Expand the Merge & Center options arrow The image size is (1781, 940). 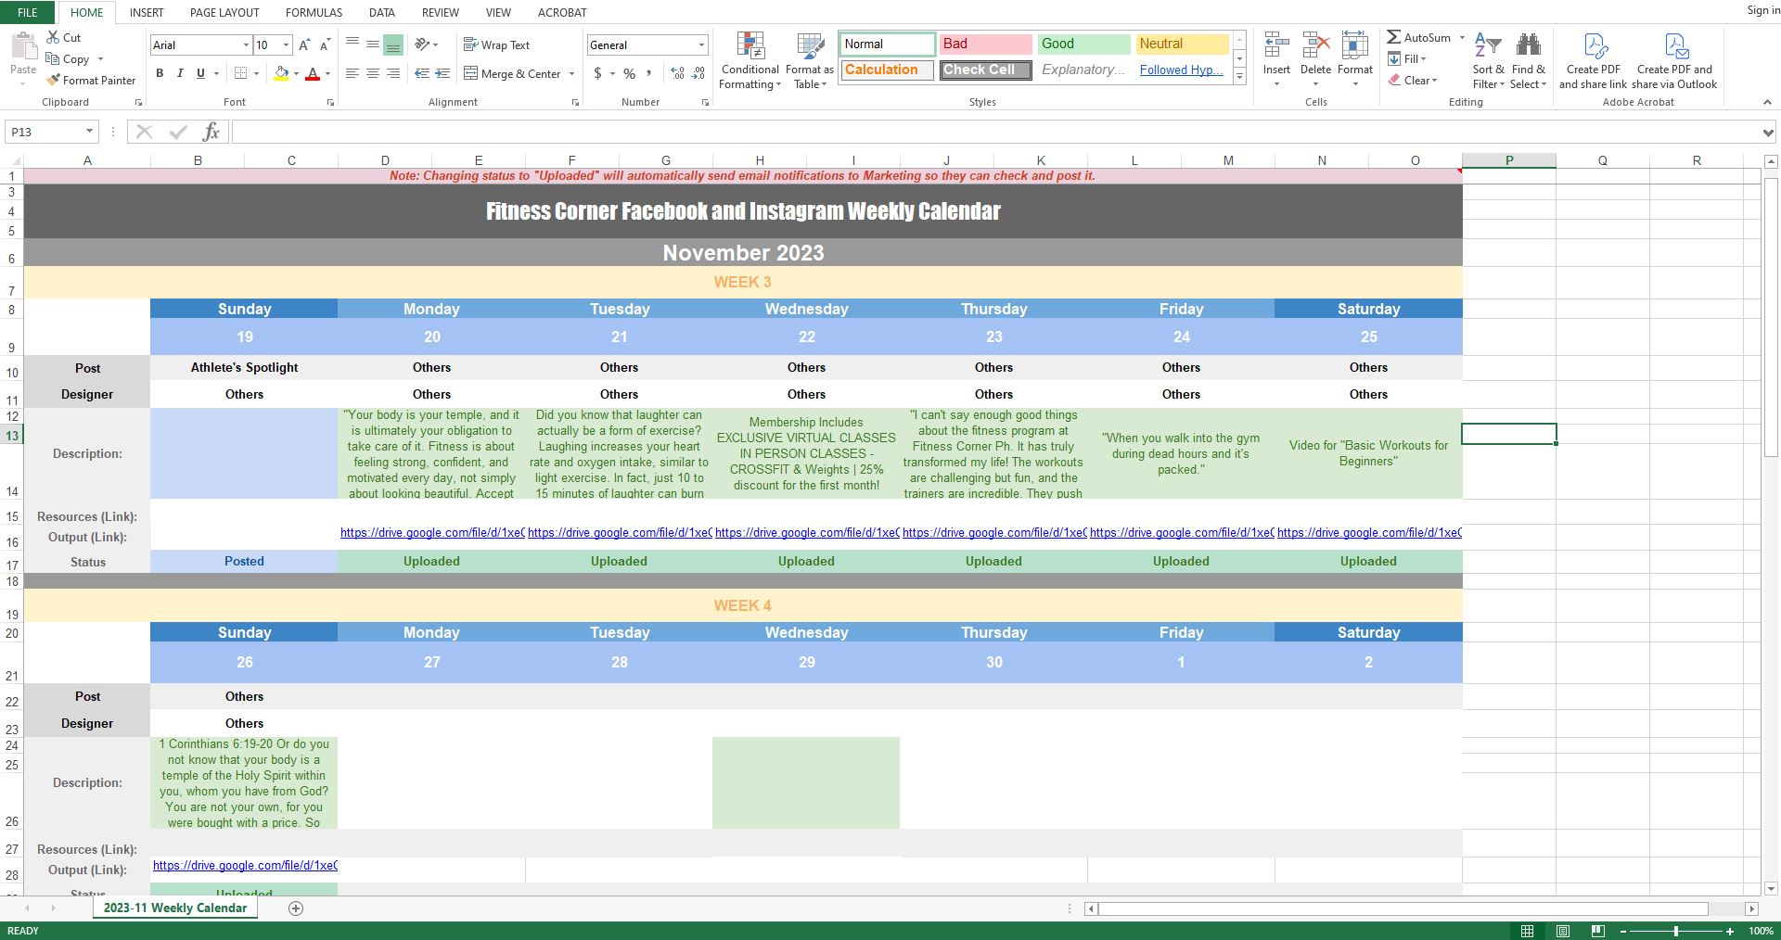pyautogui.click(x=571, y=74)
